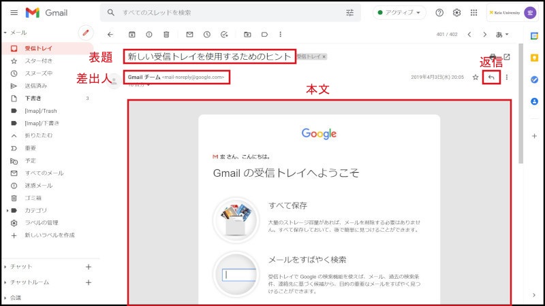Click 新しいラベルを作成 in sidebar
The image size is (545, 306).
click(48, 235)
